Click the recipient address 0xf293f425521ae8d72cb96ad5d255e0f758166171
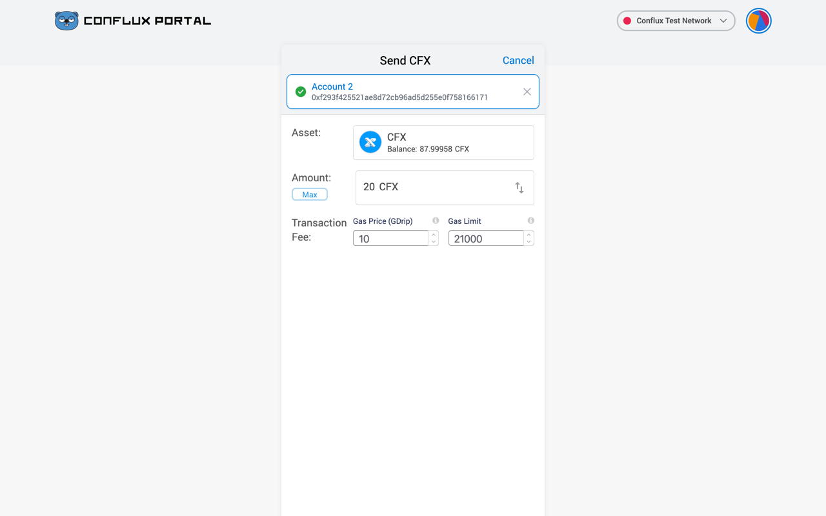This screenshot has width=826, height=516. 399,97
